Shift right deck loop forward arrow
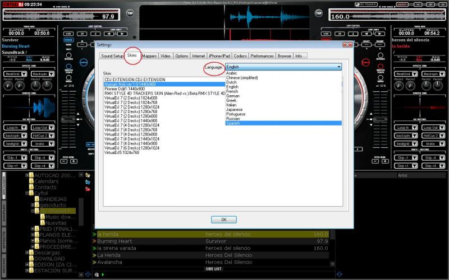Screen dimensions: 449x280 click(x=380, y=34)
